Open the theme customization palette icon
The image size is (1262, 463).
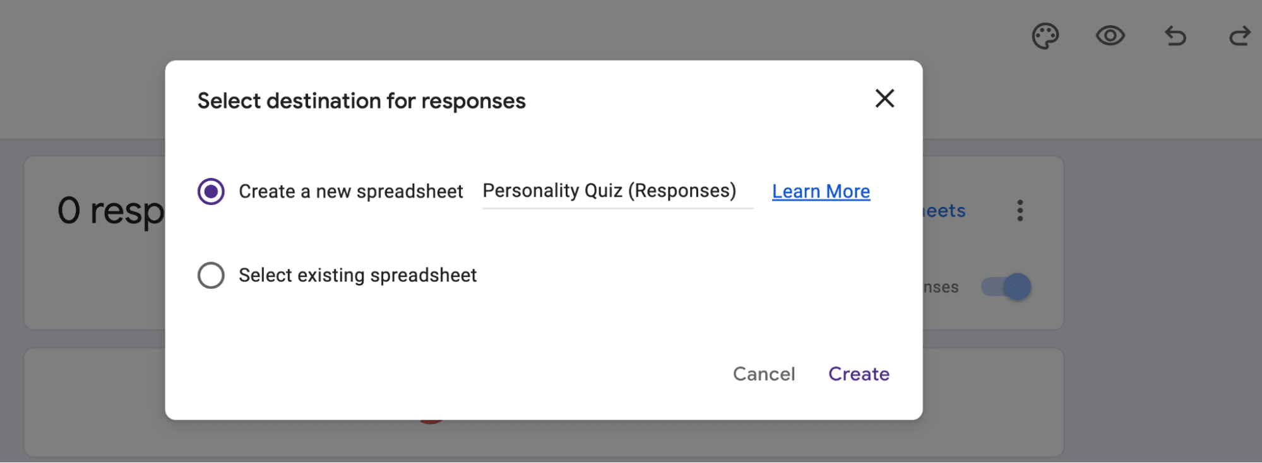pos(1045,36)
